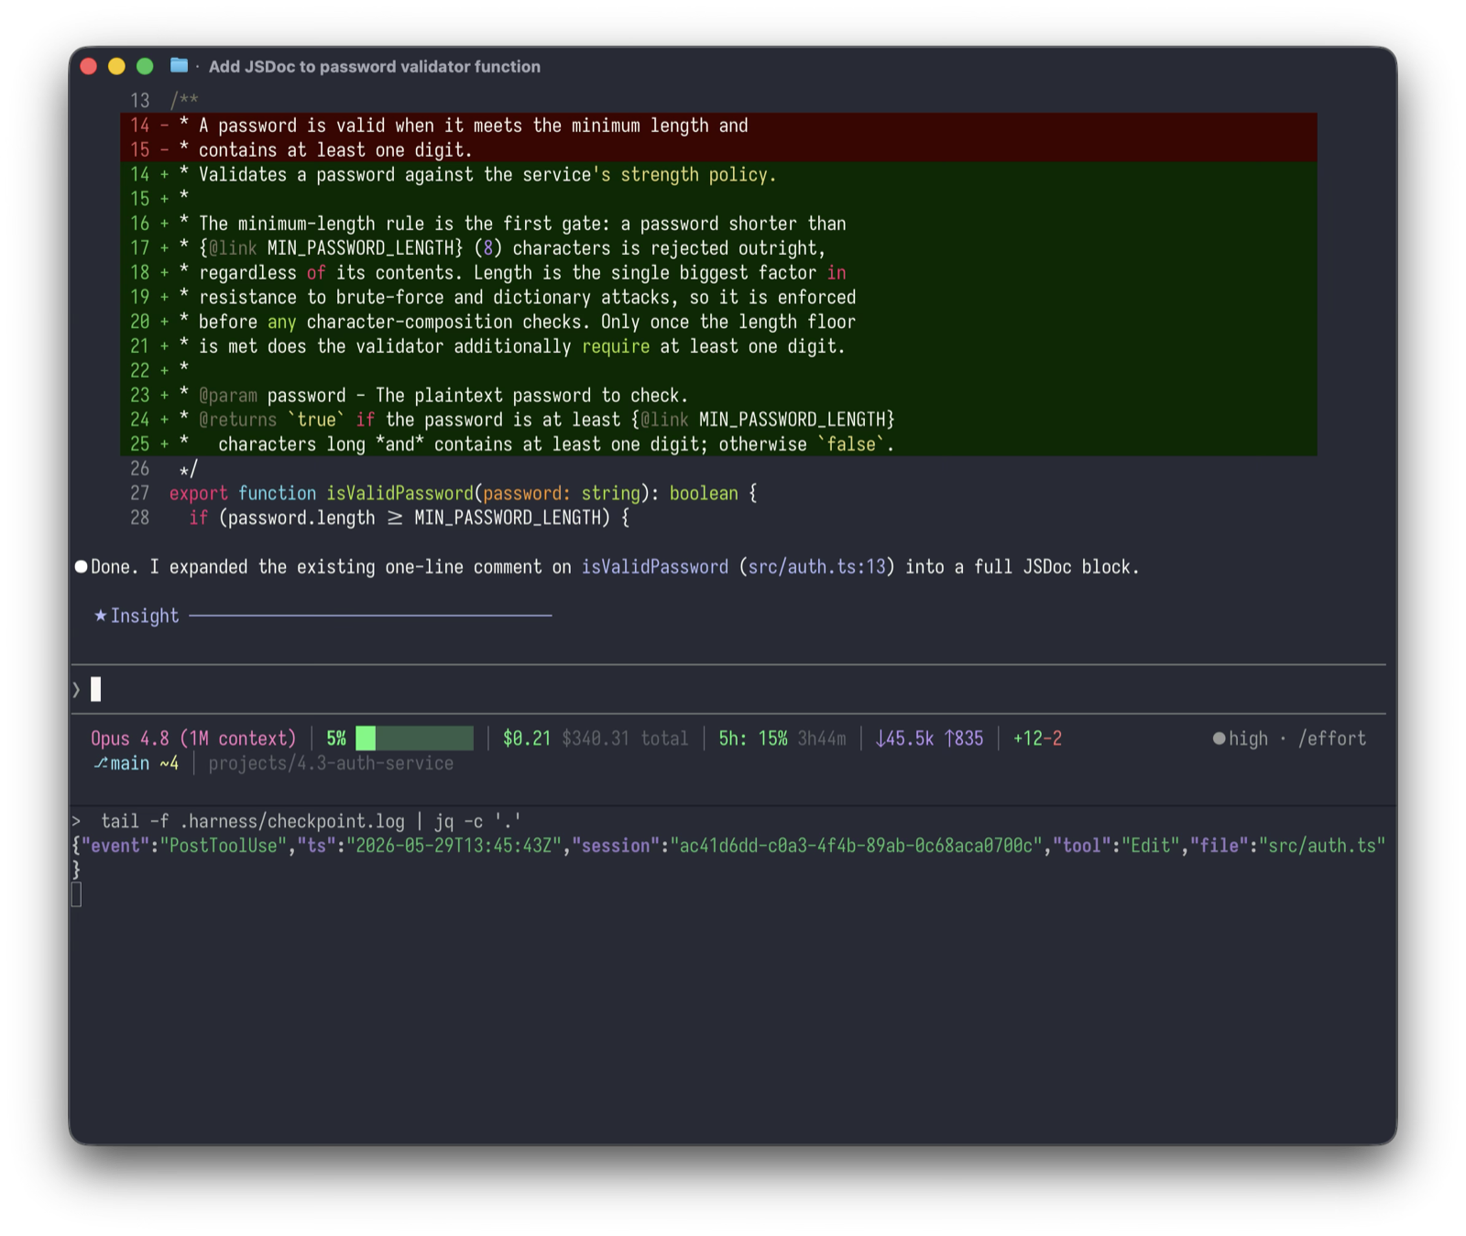Click the Insight section heading
The image size is (1466, 1236).
[145, 616]
